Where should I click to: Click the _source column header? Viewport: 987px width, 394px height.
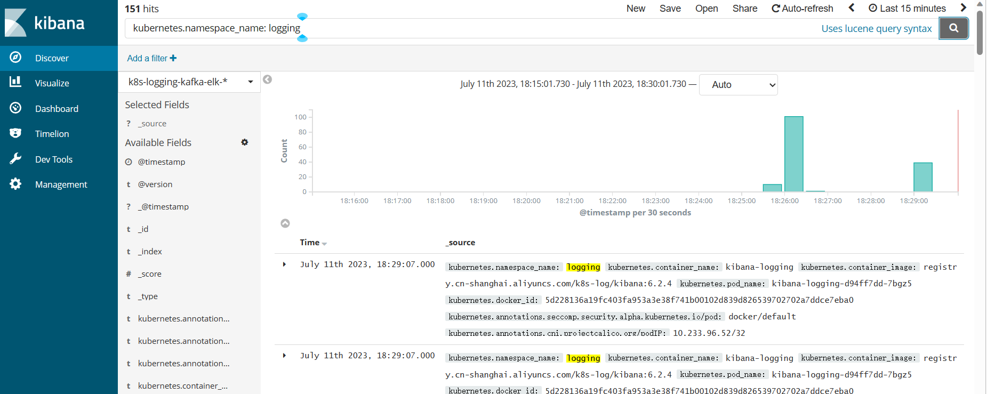click(x=460, y=243)
